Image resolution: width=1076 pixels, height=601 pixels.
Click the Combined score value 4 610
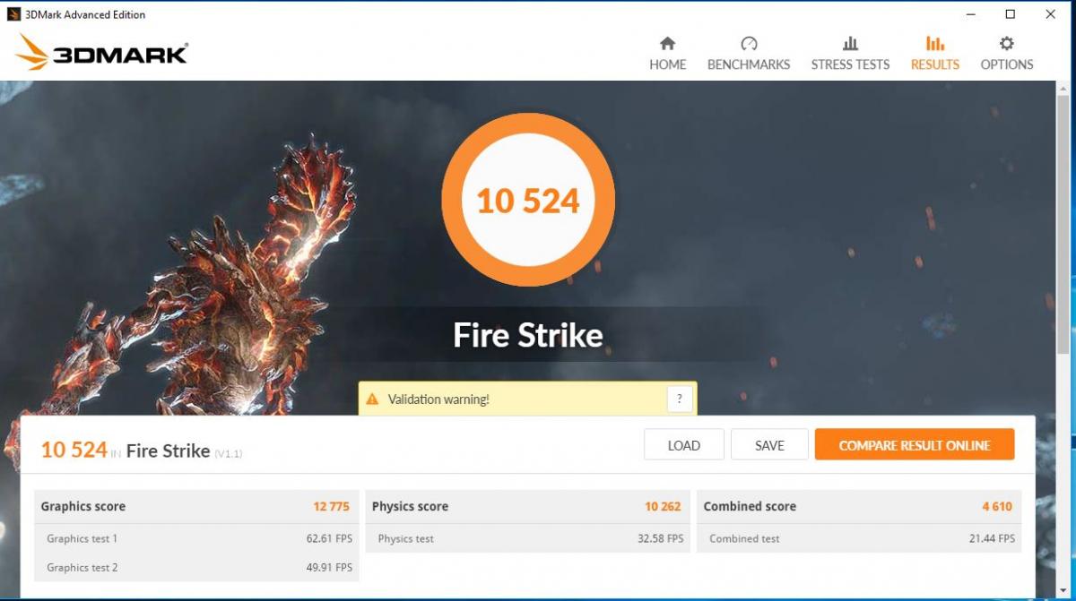tap(997, 506)
